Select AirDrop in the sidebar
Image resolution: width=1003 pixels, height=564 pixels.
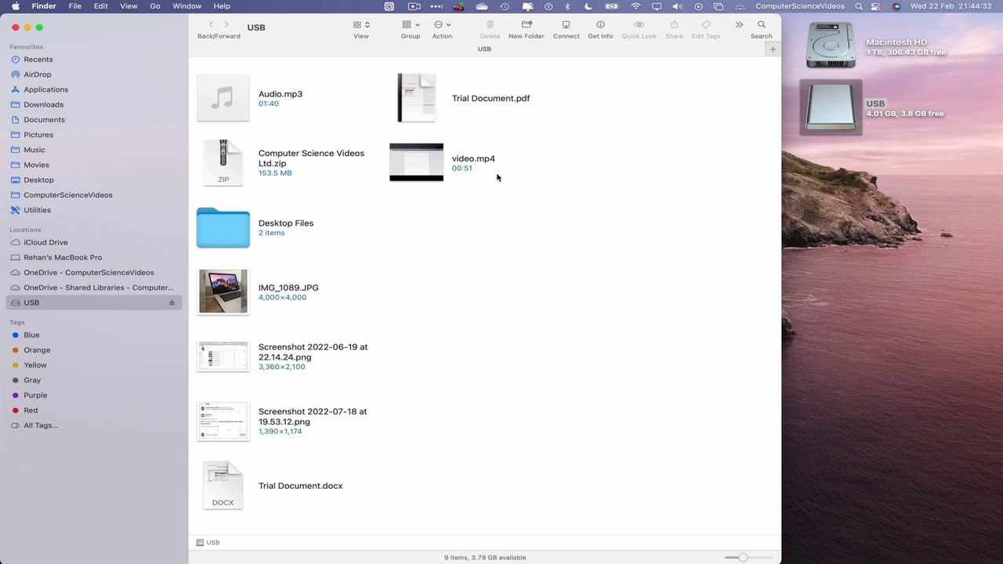[x=93, y=74]
